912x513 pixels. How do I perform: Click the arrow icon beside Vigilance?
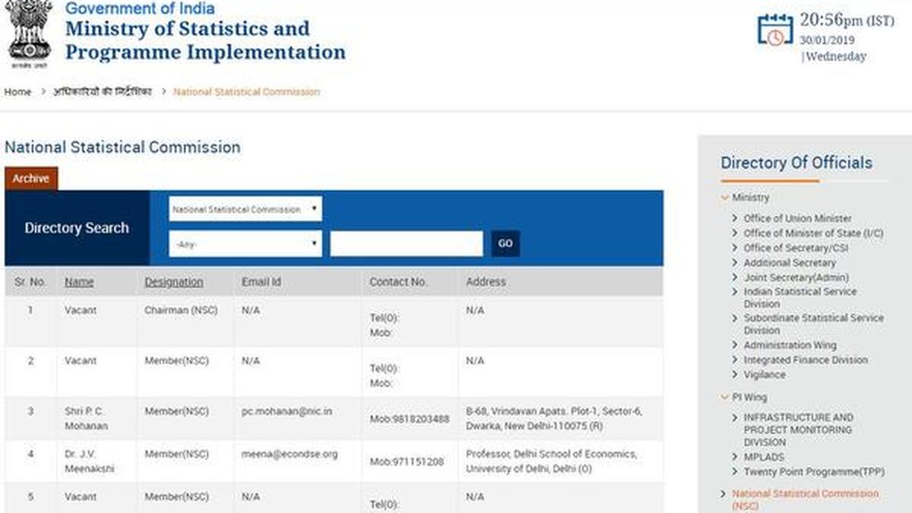(x=734, y=375)
